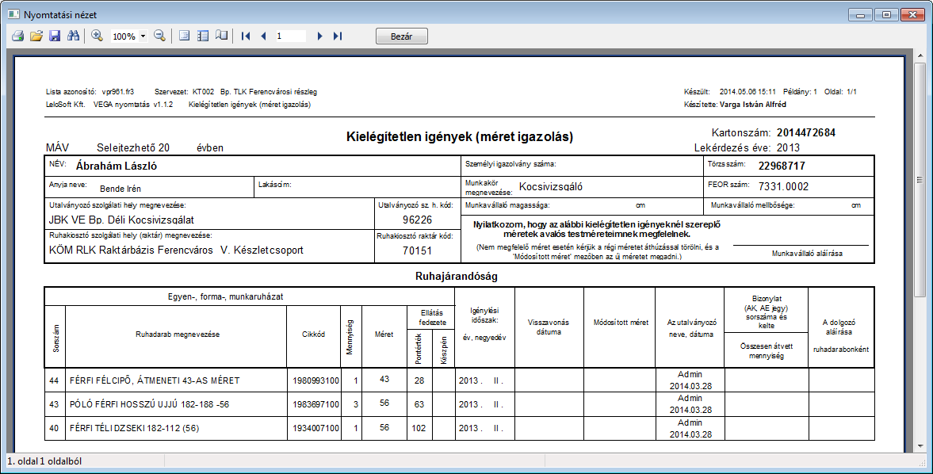
Task: Click row FÉRFI FÉLCIPŐ, ÁTMENETI 43-AS MÉRET
Action: 459,380
